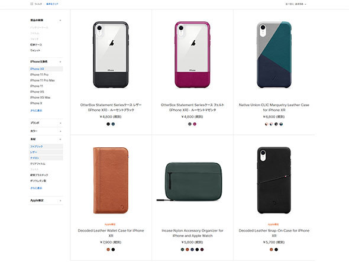Expand the カラー filter section
Screen dimensions: 349x262
46,131
